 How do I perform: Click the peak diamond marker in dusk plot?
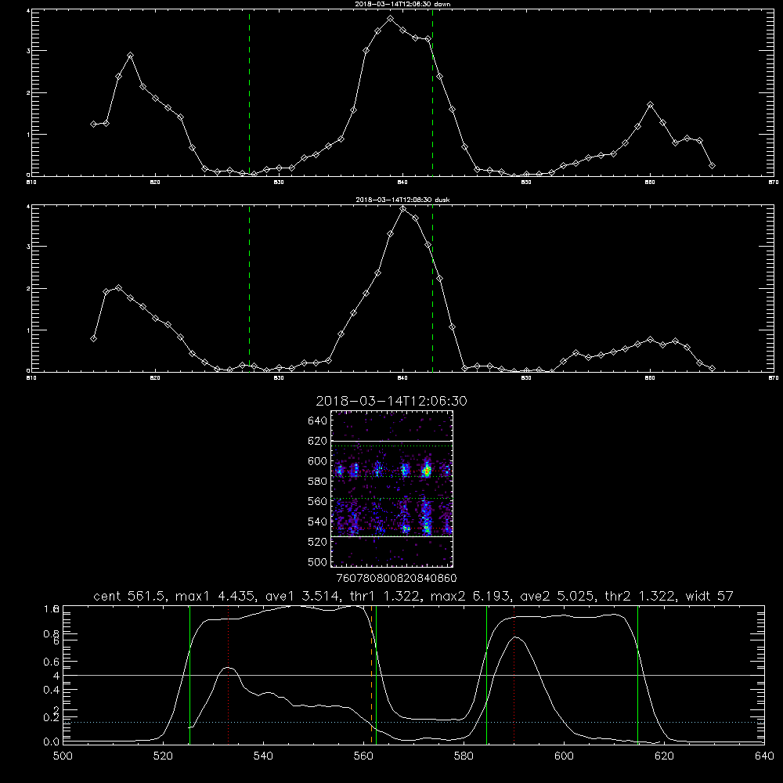coord(403,209)
